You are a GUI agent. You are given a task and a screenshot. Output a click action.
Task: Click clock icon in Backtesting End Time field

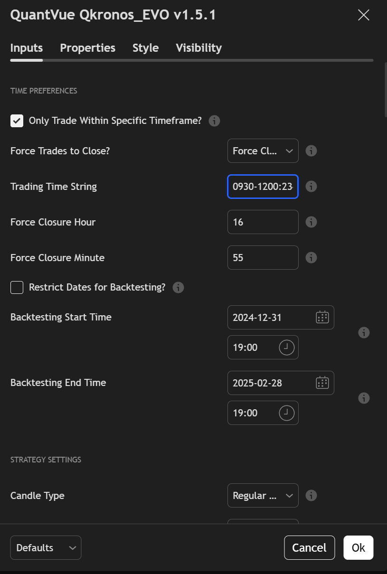[286, 413]
